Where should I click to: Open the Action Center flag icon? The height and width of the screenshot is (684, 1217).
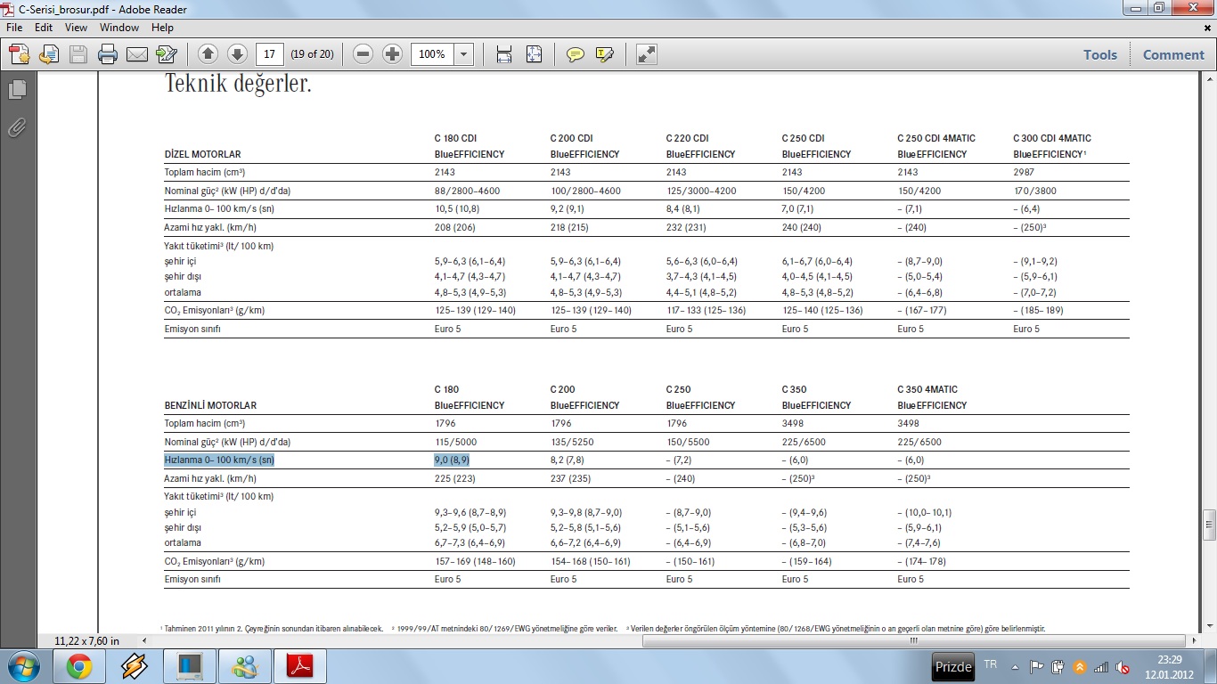click(1037, 666)
